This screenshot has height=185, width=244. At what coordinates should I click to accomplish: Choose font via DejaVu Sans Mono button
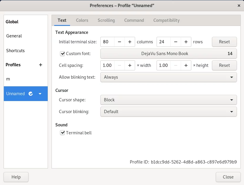tap(169, 54)
